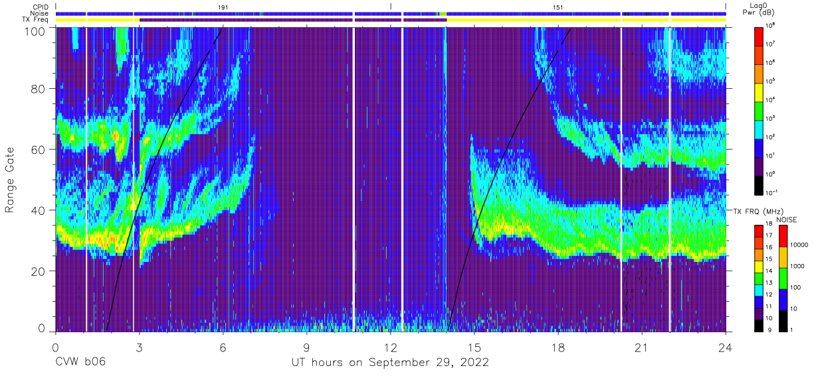The image size is (816, 376).
Task: Click x-axis tick label '24'
Action: coord(725,347)
